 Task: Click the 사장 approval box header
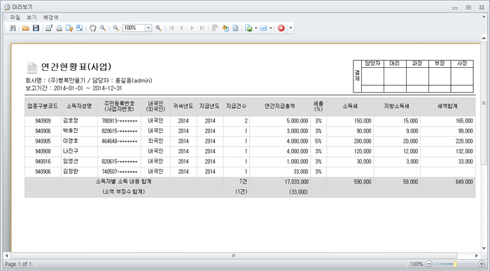pos(462,64)
